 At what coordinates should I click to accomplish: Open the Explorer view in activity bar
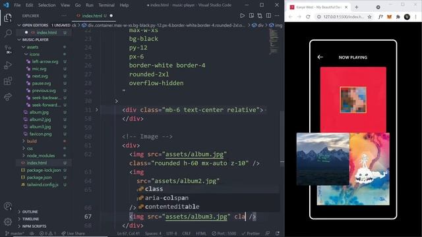tap(7, 18)
